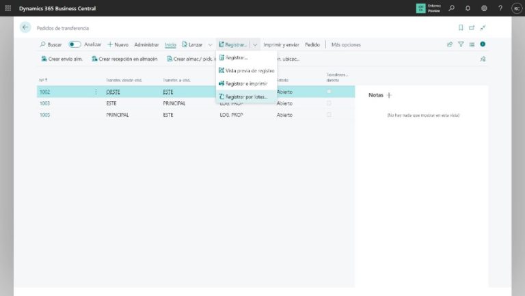Open transfer order 1005 link
The image size is (525, 296).
(44, 115)
